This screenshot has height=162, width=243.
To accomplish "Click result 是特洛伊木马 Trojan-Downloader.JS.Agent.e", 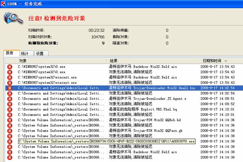I will point(148,99).
